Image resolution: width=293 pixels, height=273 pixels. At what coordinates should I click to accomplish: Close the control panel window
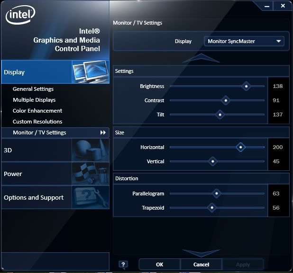pyautogui.click(x=283, y=6)
